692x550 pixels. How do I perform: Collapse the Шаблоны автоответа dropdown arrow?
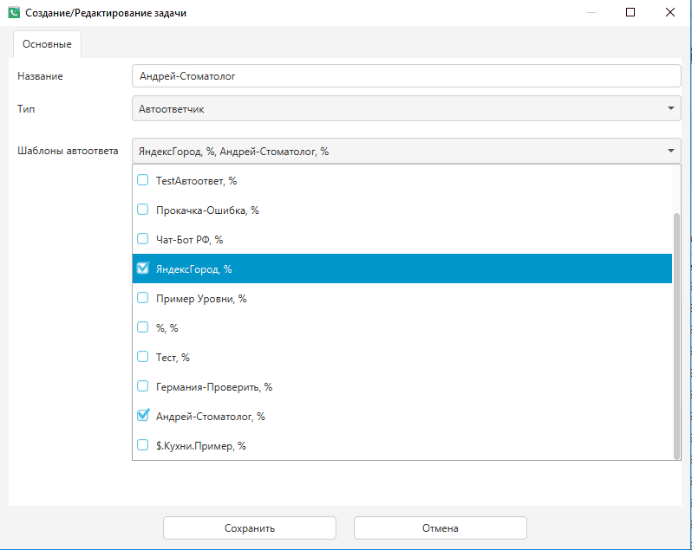coord(671,151)
